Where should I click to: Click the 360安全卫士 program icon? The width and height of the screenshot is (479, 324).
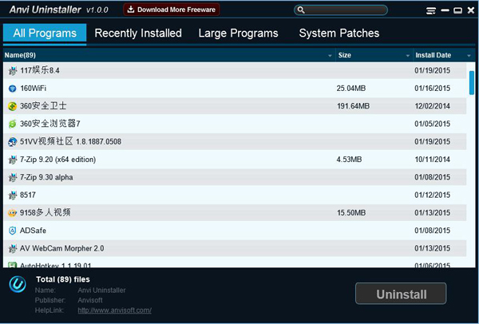click(12, 106)
